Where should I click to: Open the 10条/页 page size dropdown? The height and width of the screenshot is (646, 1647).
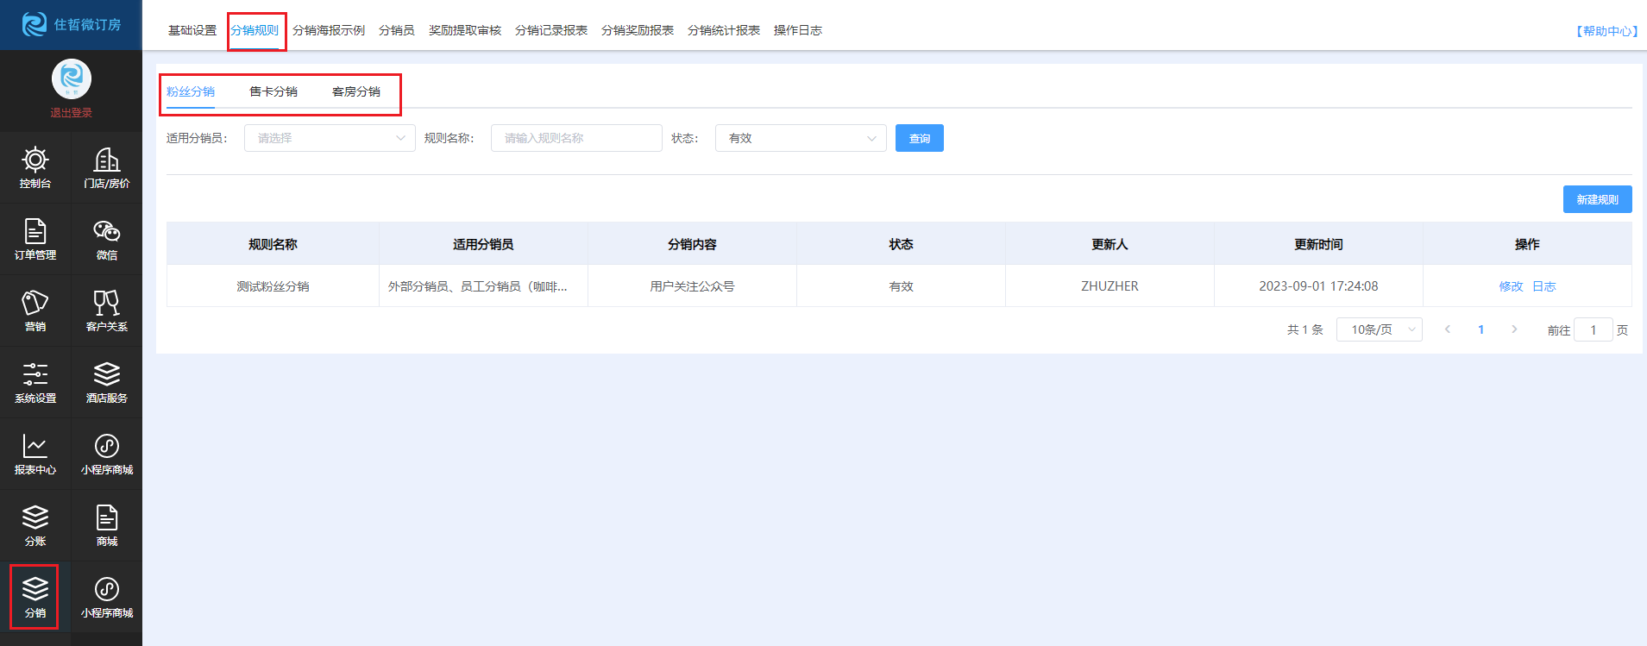(1380, 329)
